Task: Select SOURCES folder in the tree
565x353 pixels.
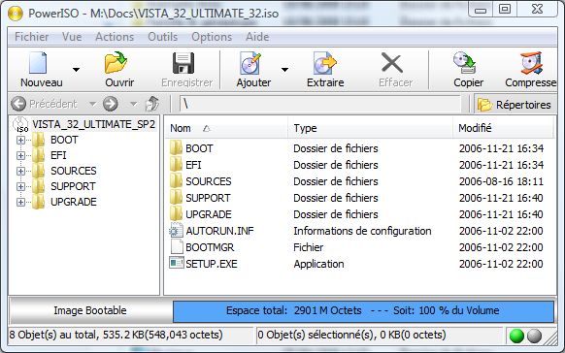Action: click(74, 171)
